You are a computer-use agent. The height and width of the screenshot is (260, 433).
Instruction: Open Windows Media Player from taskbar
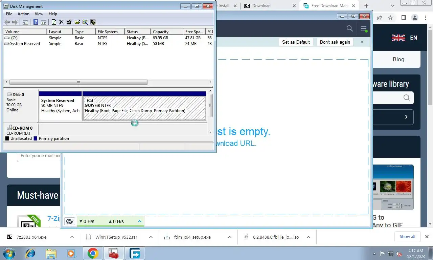[x=71, y=253]
